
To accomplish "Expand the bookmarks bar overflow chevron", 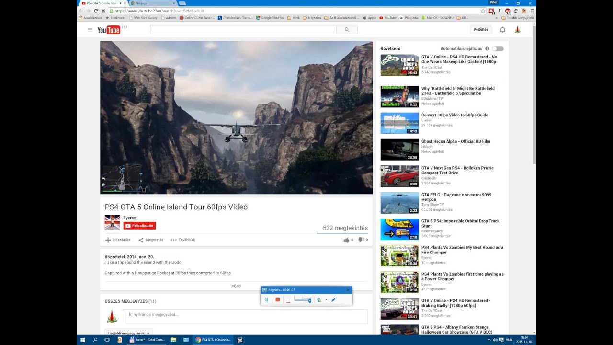I will pos(496,18).
